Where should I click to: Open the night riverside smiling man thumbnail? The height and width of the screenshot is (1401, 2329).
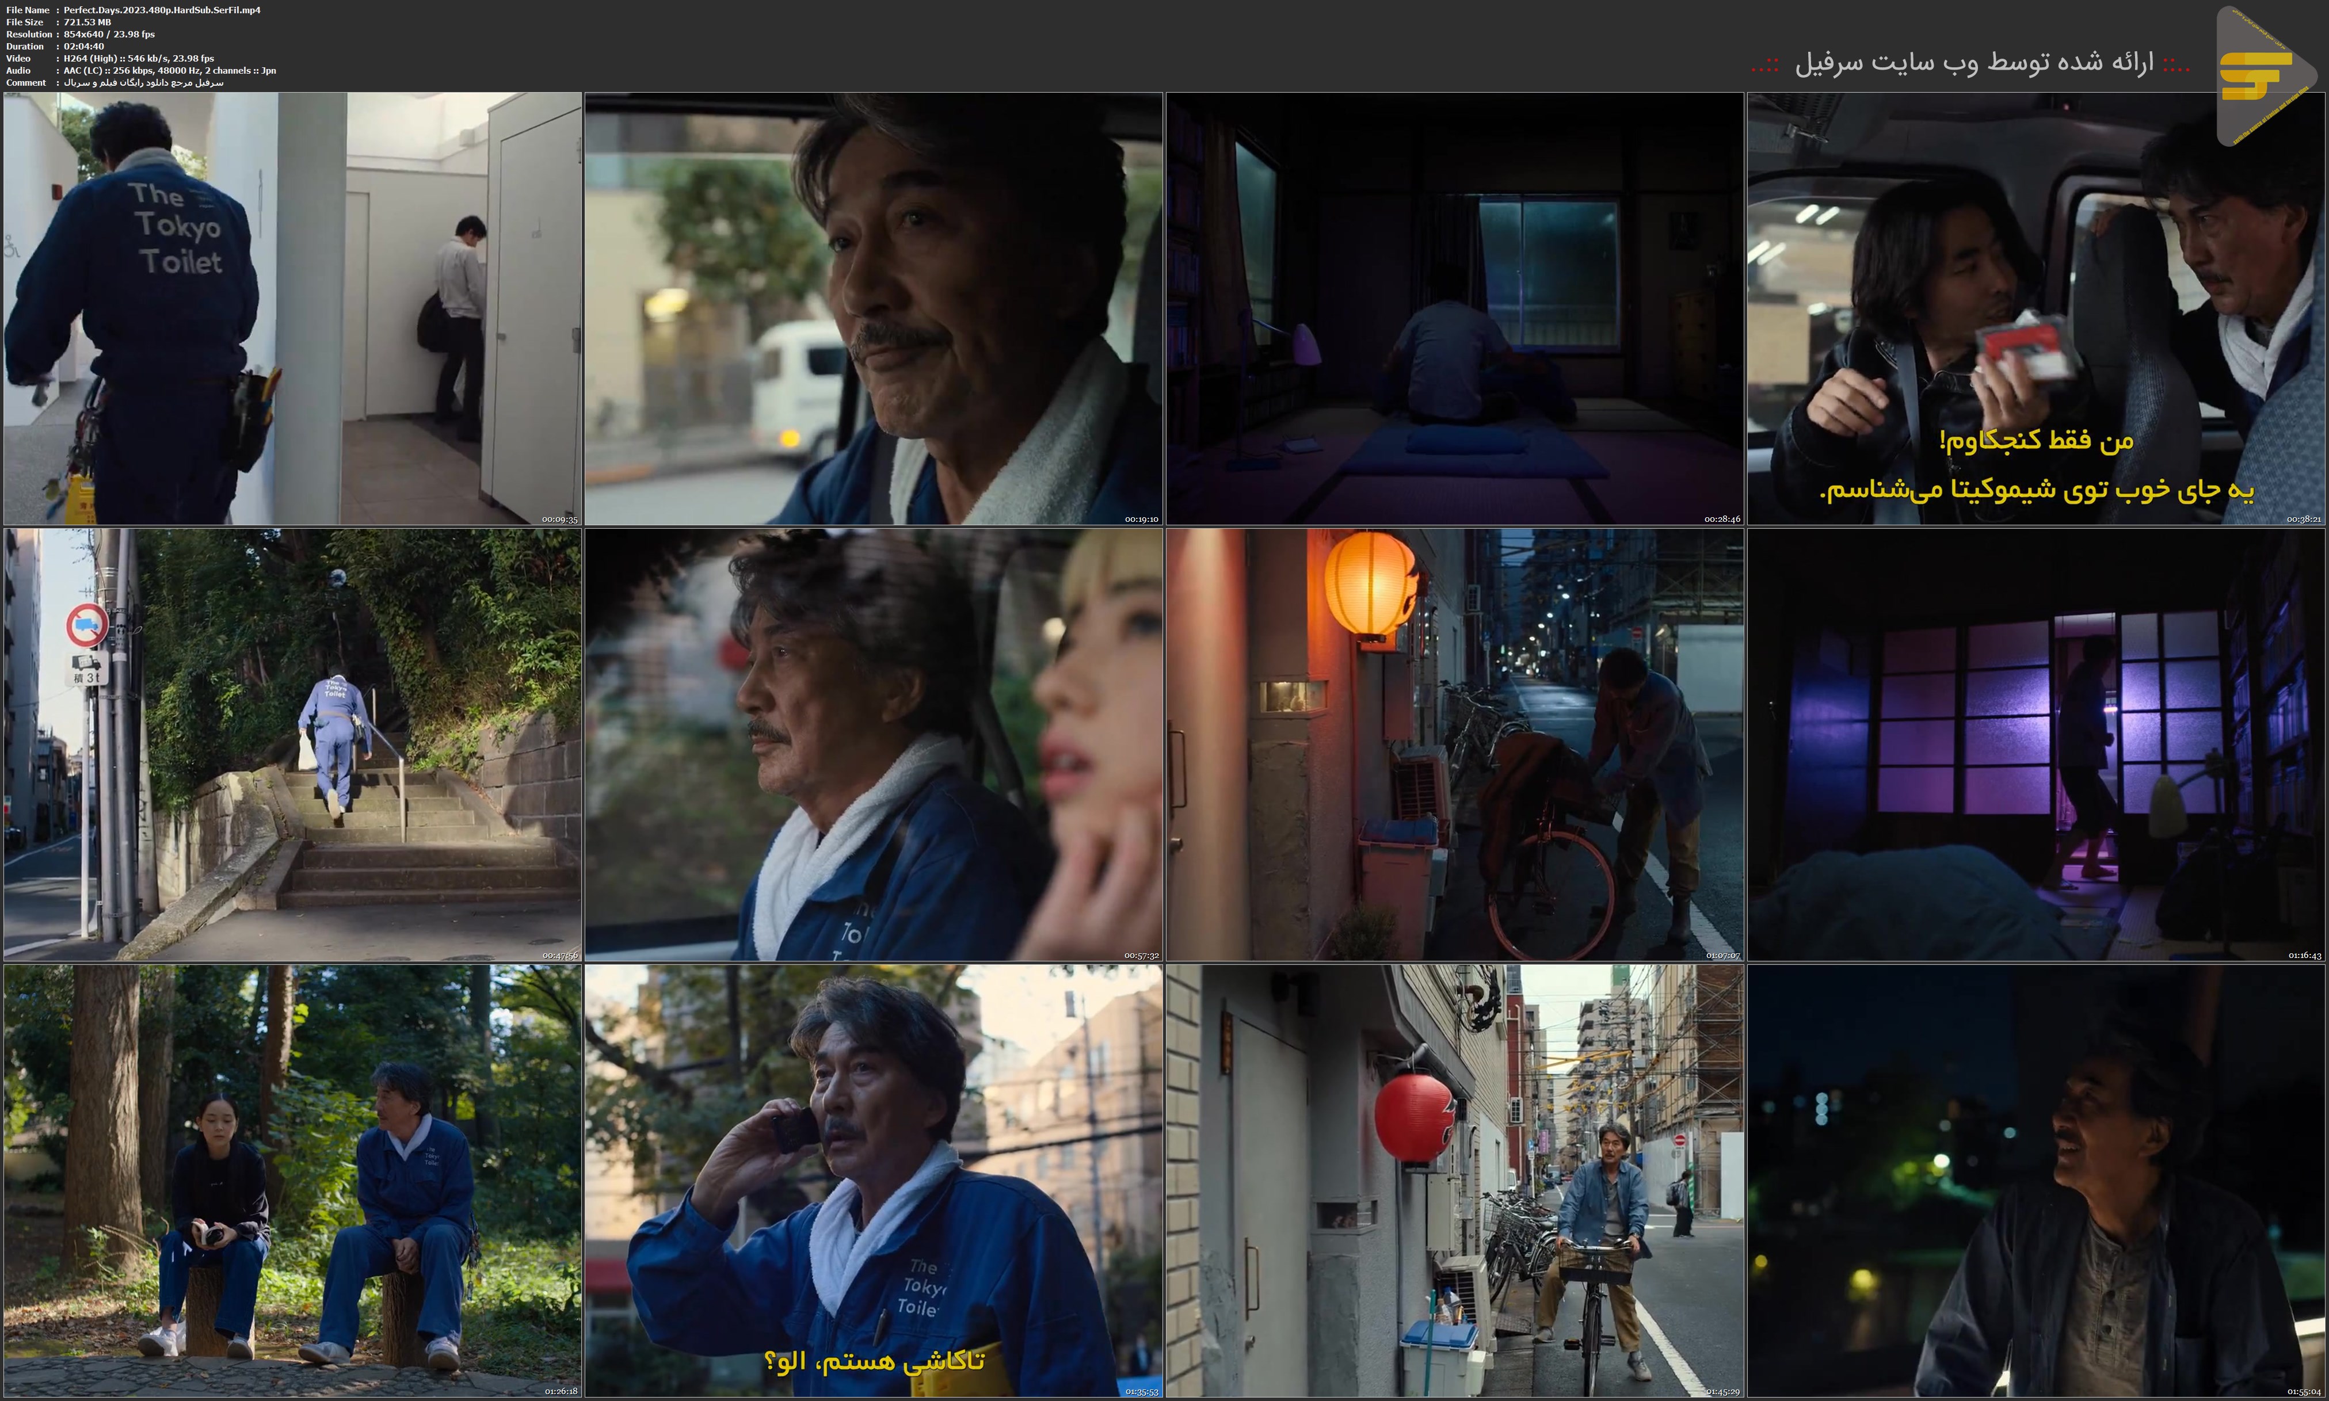[2036, 1180]
